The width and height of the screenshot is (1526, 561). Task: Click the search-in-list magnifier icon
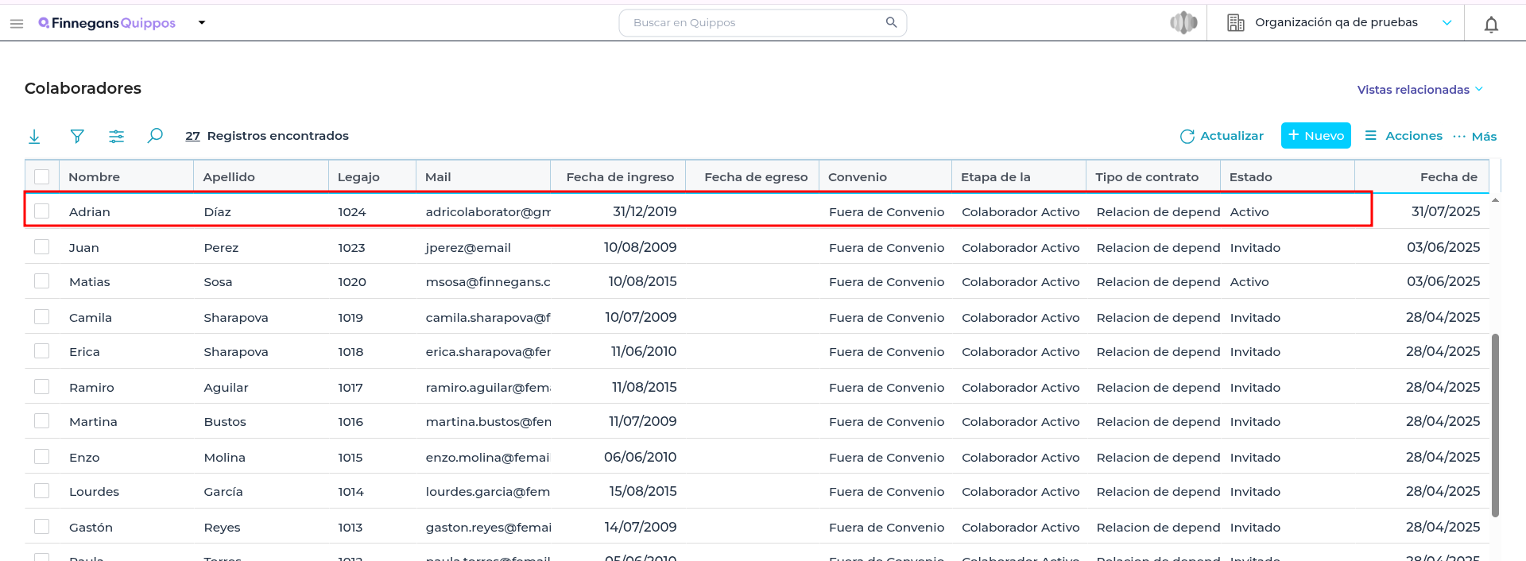(155, 136)
